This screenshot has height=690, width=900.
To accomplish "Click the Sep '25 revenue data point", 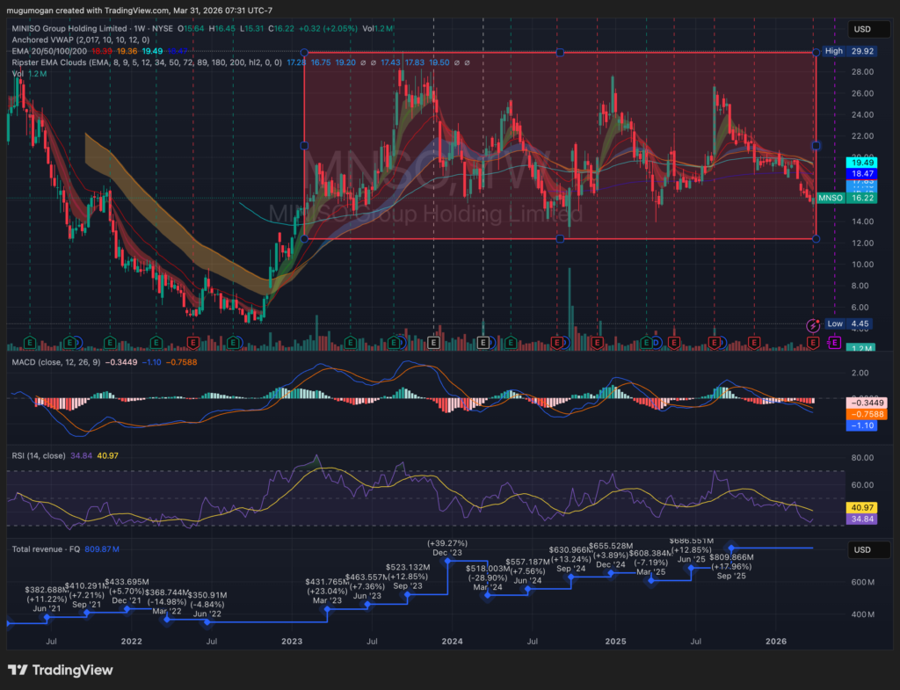I will (x=731, y=548).
